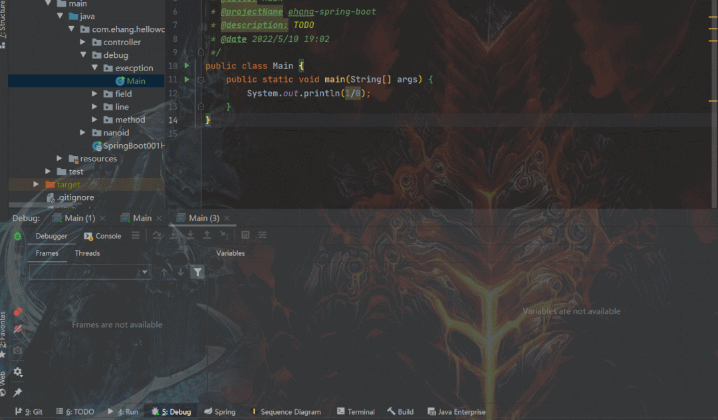Collapse the execption package

point(95,67)
